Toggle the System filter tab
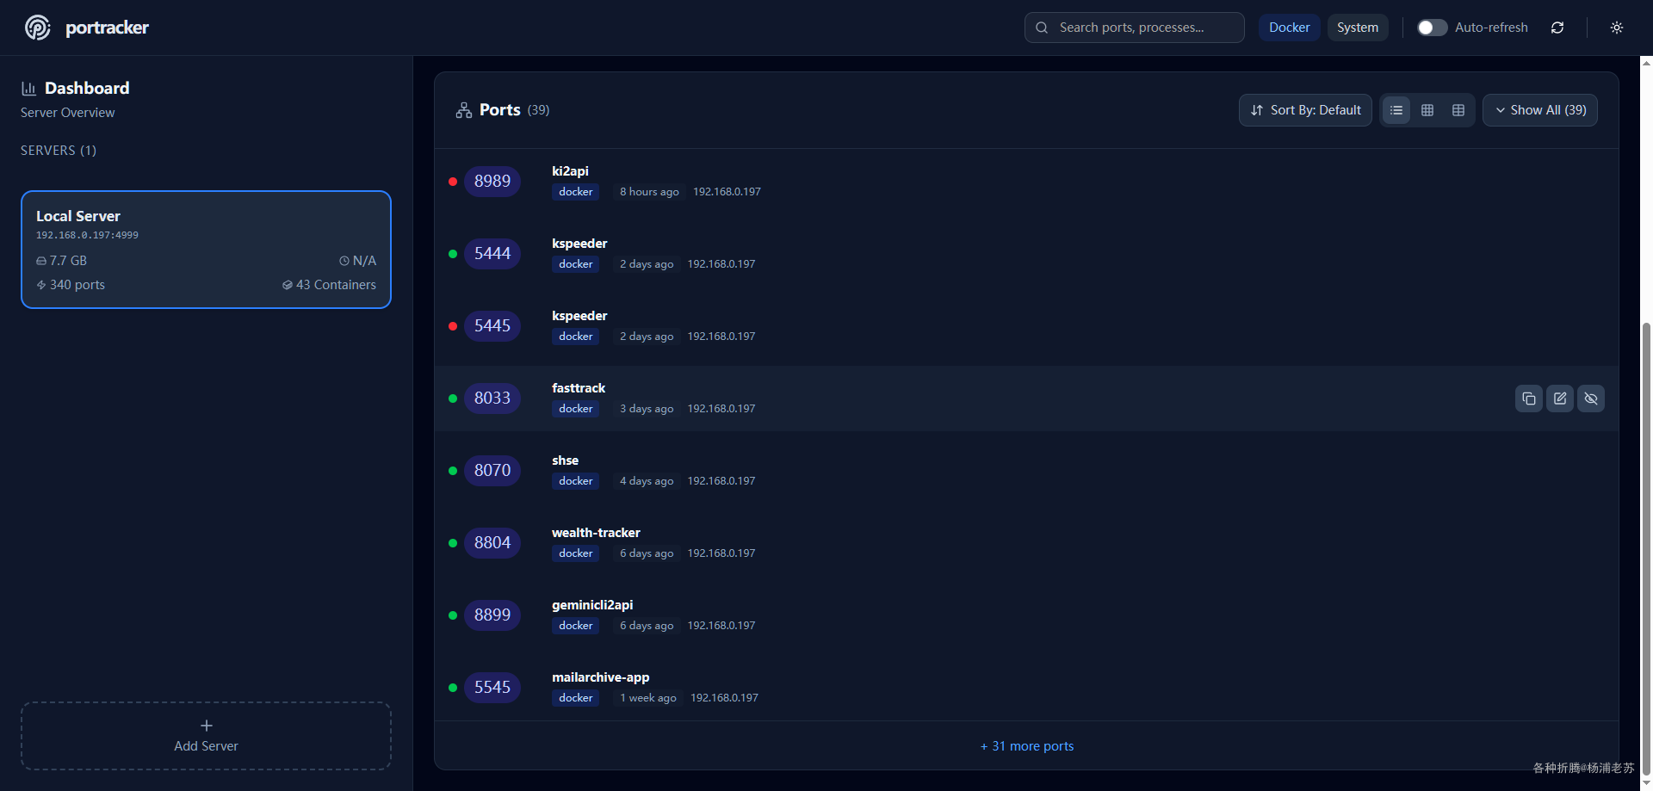1653x791 pixels. click(1358, 28)
